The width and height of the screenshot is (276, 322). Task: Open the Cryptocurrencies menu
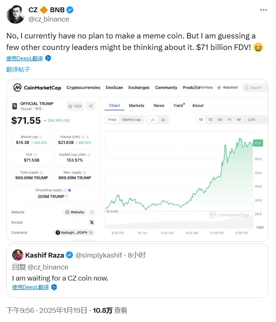pos(83,88)
